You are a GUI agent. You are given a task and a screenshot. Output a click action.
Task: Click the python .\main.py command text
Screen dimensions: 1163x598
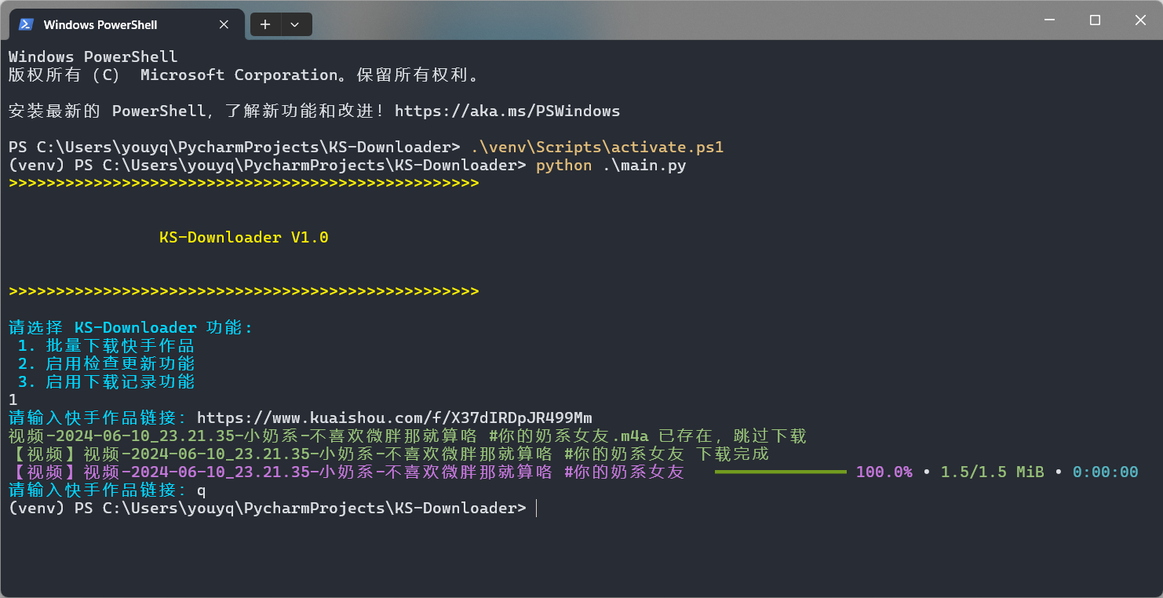coord(611,166)
